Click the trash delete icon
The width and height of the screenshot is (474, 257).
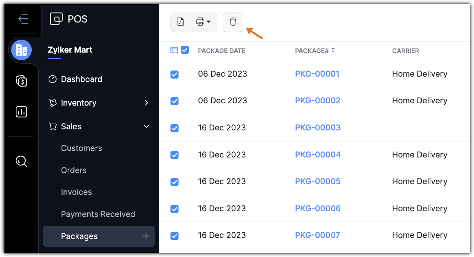point(233,22)
